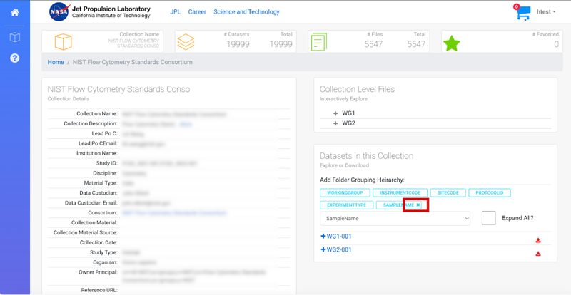Open the Career menu link

tap(197, 11)
